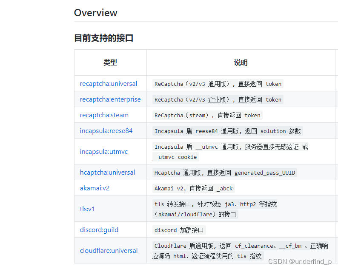This screenshot has height=269, width=338.
Task: Open the recaptcha:universal link
Action: [x=109, y=83]
